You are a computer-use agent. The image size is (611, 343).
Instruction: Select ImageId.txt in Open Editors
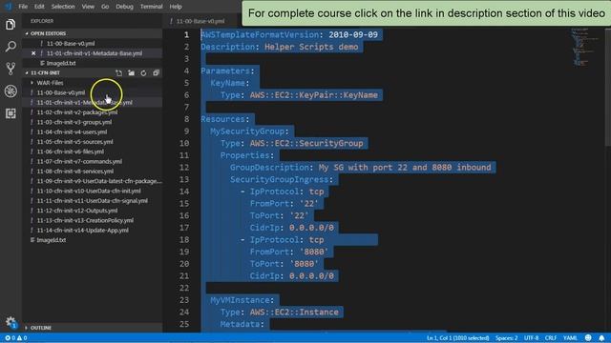[x=61, y=63]
